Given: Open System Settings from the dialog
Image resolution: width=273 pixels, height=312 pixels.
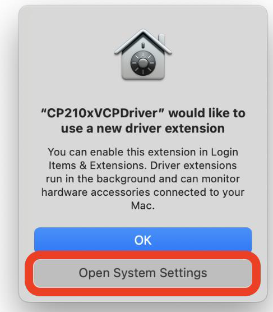Looking at the screenshot, I should pos(143,273).
